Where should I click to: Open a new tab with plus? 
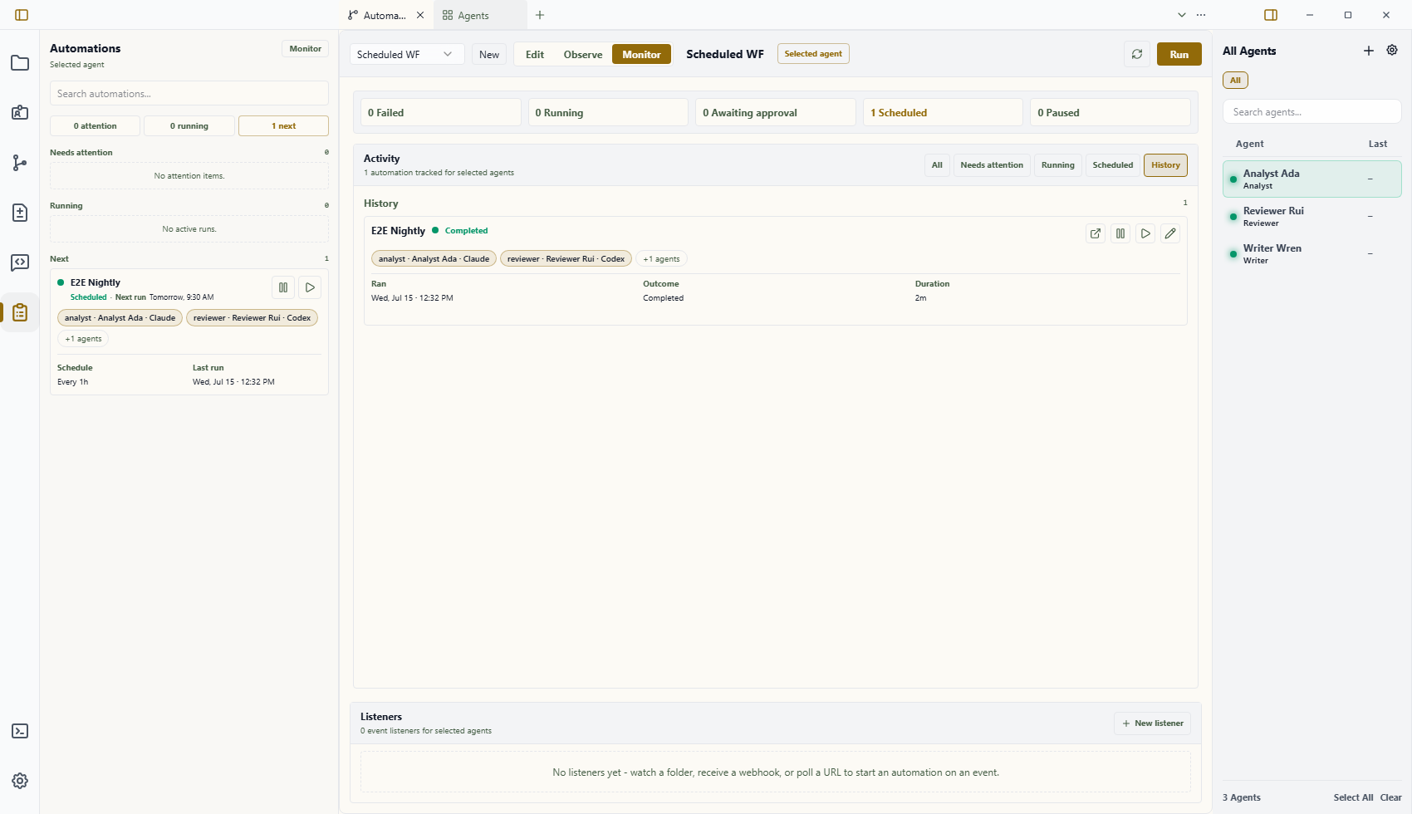pos(540,15)
